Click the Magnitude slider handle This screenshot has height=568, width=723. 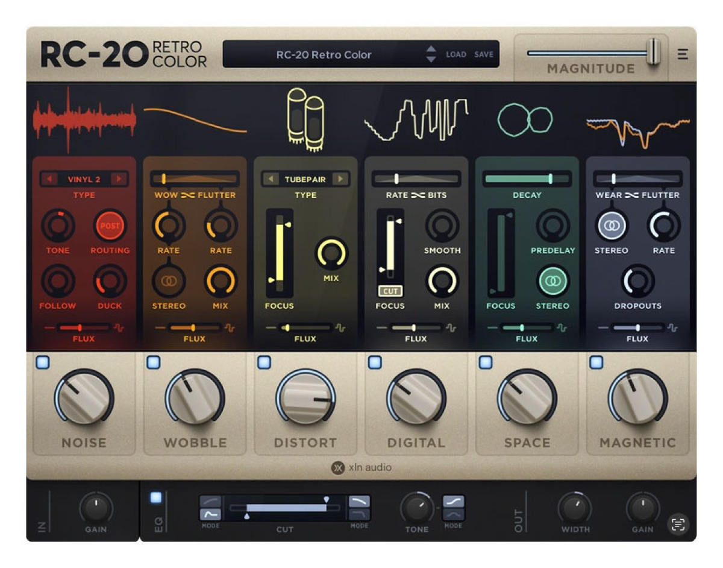654,52
